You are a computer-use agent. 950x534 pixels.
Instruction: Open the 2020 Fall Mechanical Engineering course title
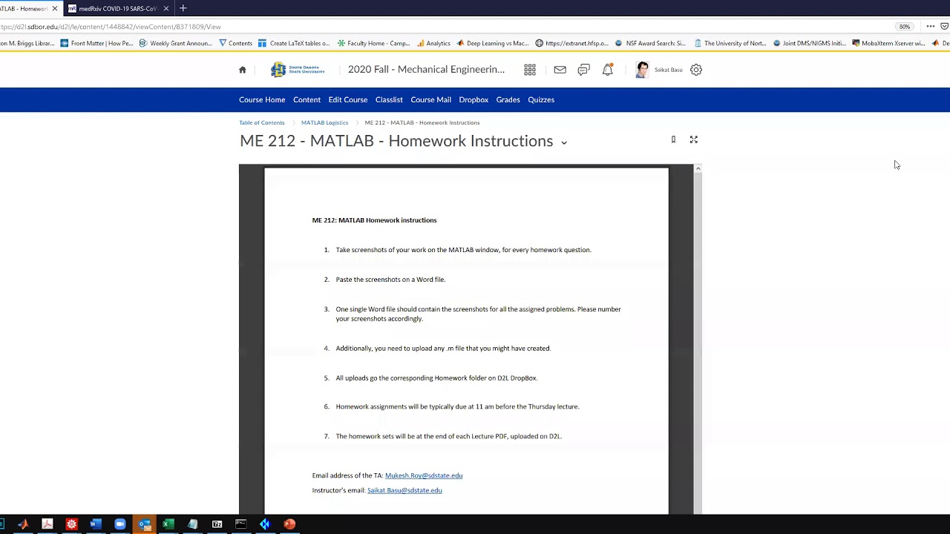[x=426, y=70]
